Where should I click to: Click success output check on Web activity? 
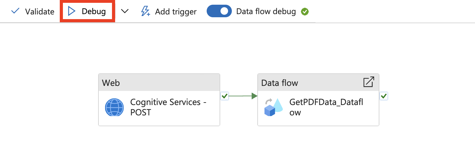(225, 96)
